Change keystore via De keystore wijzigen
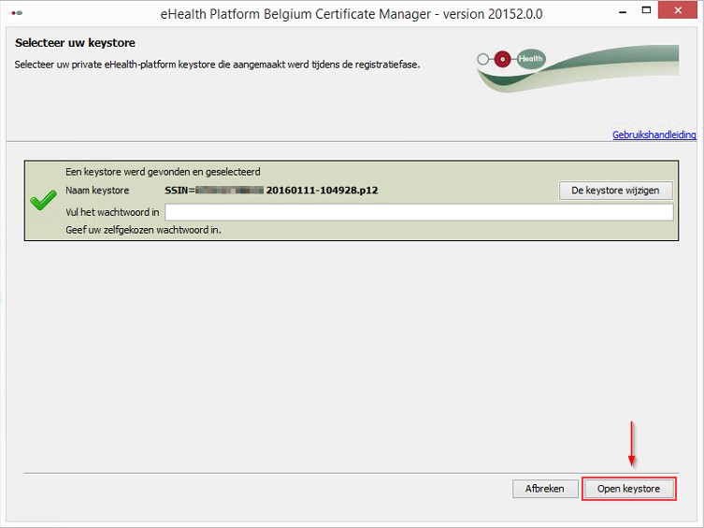The image size is (704, 528). pos(615,191)
